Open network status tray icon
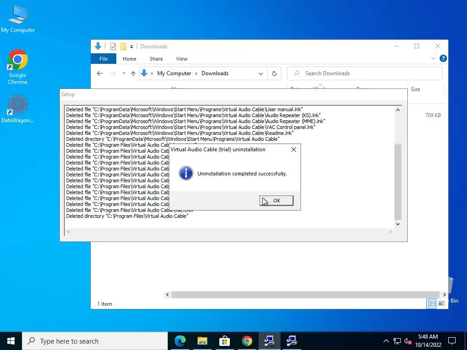 tap(397, 341)
